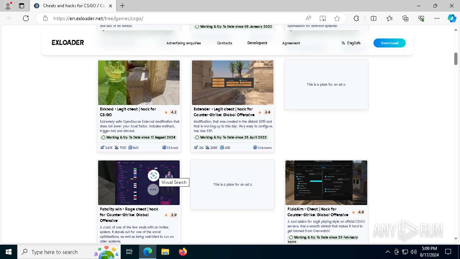Open the tab actions menu icon
The image size is (460, 259).
22,6
